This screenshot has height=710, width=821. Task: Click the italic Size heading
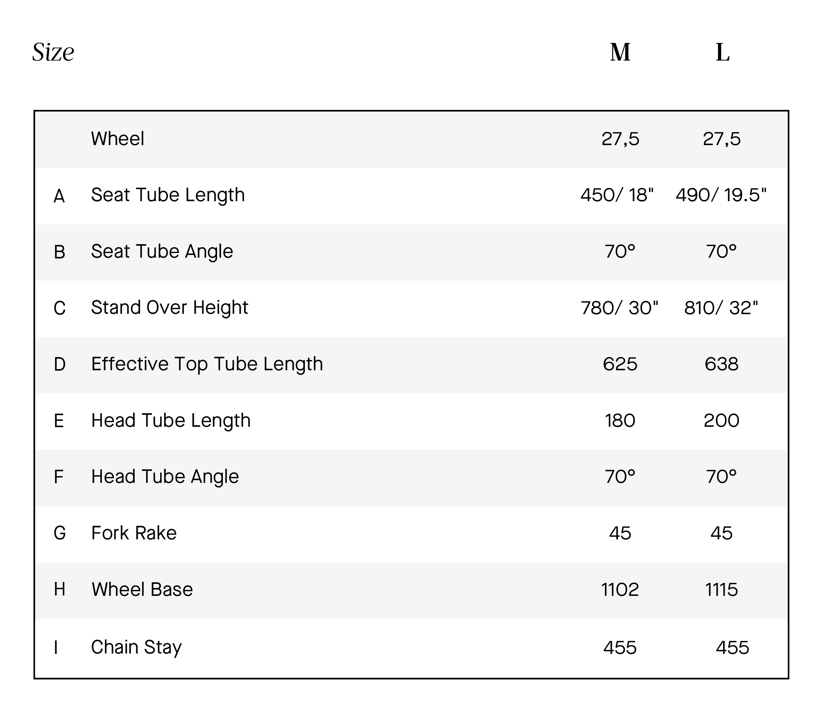53,52
